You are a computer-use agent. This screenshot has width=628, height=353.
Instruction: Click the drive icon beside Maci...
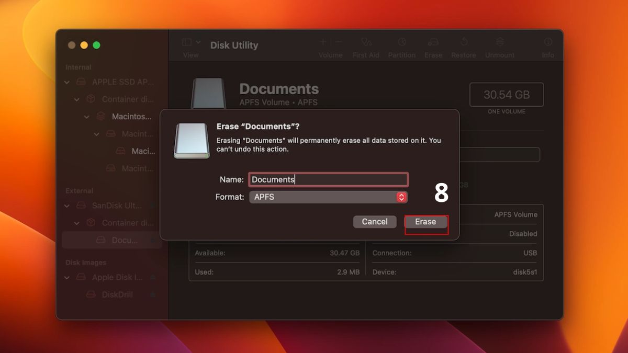(x=120, y=151)
